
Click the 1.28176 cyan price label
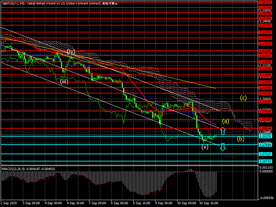point(265,136)
